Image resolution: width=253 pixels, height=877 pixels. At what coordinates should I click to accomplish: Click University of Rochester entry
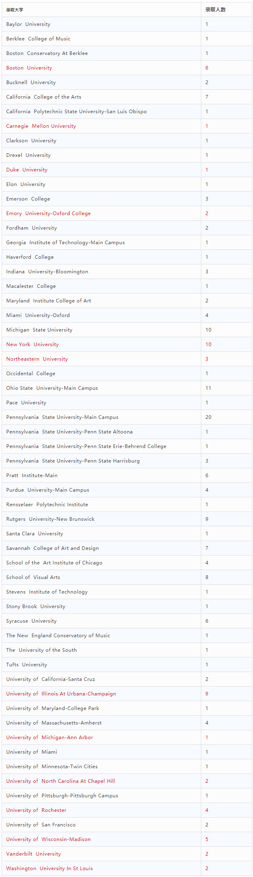(36, 810)
